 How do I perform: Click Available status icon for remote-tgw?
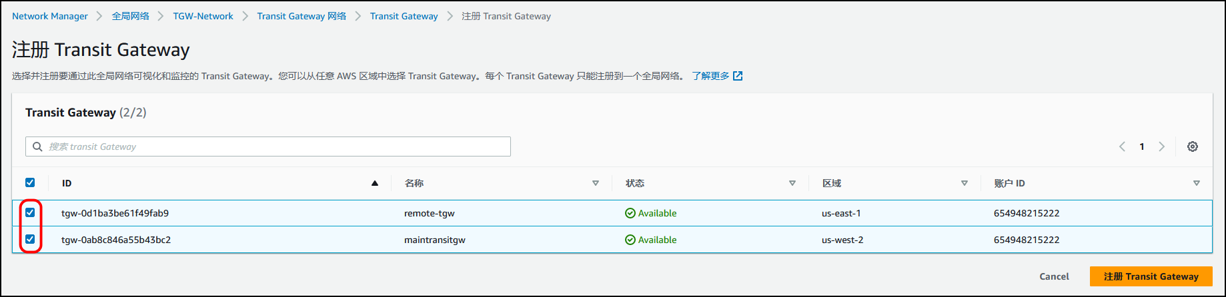(x=630, y=213)
